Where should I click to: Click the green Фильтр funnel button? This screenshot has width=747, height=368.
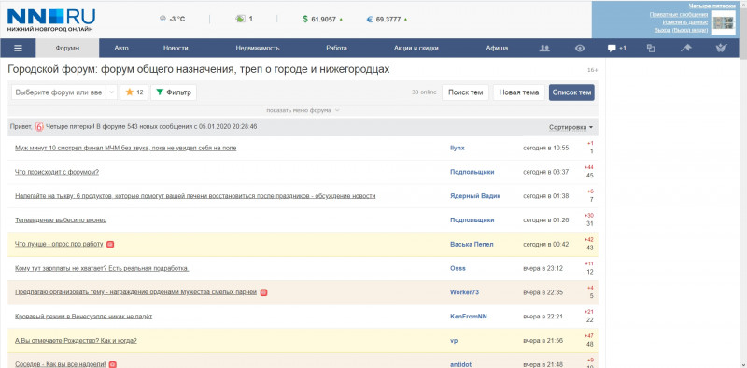(x=174, y=92)
